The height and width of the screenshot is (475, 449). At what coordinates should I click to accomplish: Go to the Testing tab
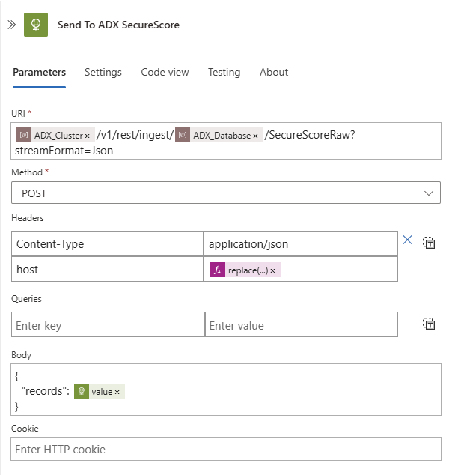[x=224, y=72]
